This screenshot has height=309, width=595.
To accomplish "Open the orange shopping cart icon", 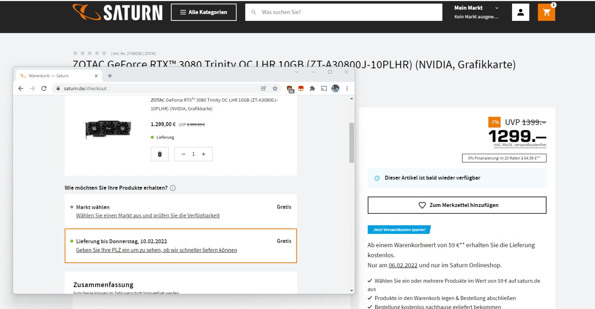I will (546, 12).
